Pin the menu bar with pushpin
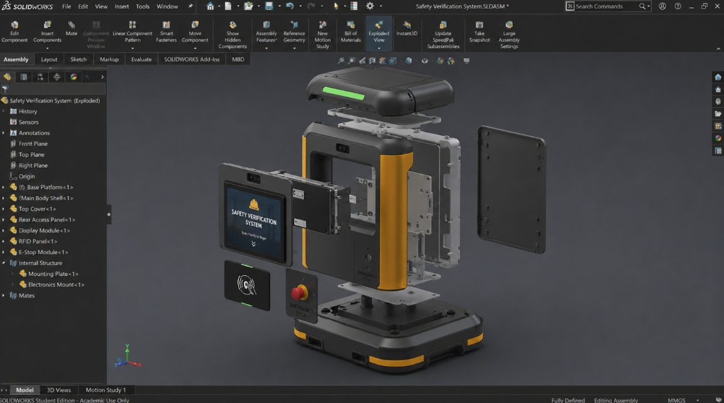 click(x=190, y=6)
